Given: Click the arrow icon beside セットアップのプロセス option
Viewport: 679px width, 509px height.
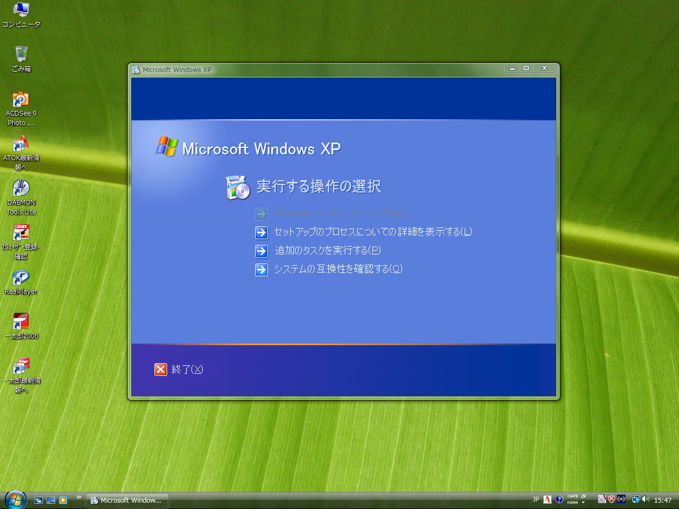Looking at the screenshot, I should point(262,232).
